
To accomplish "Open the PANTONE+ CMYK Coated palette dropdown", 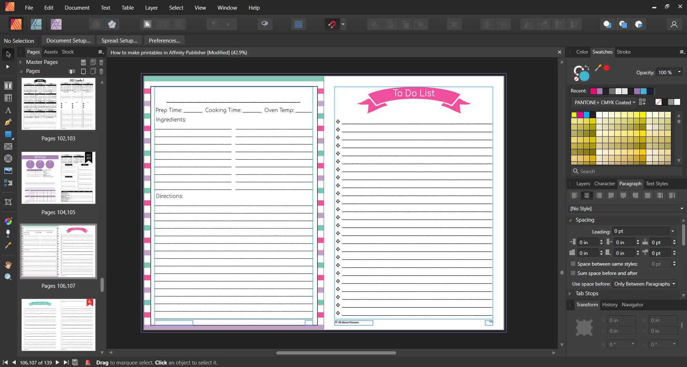I will coord(604,102).
